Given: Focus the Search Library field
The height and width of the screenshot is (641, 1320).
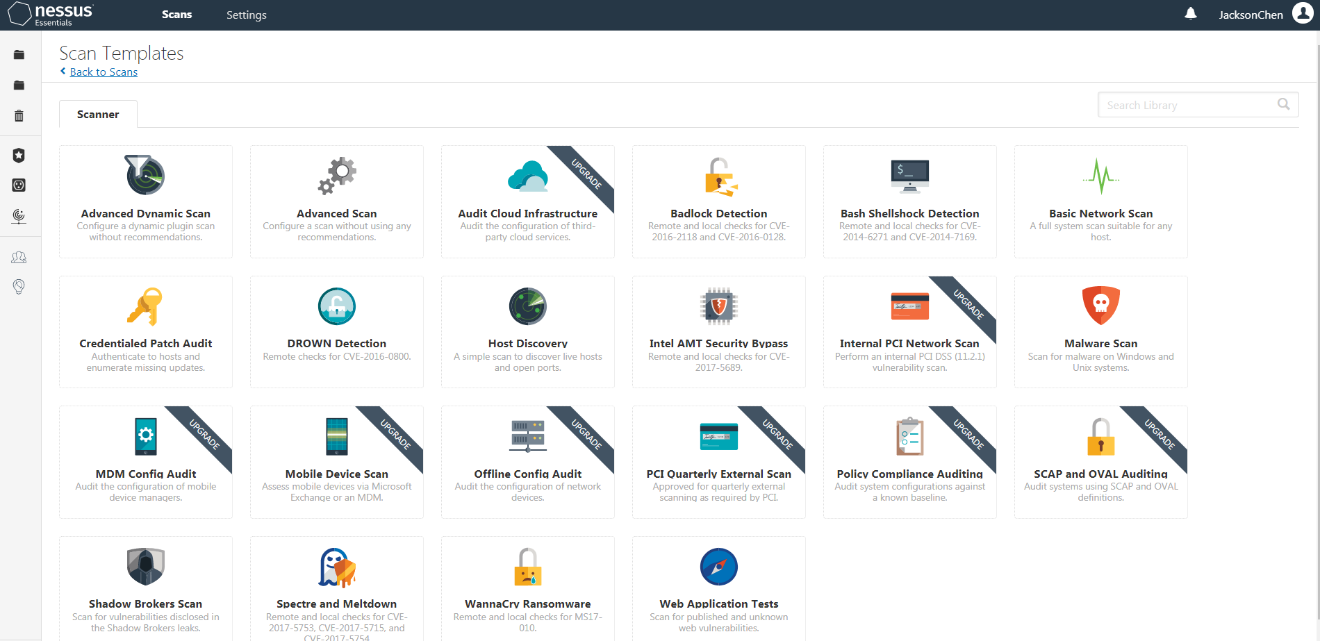Looking at the screenshot, I should click(1198, 105).
